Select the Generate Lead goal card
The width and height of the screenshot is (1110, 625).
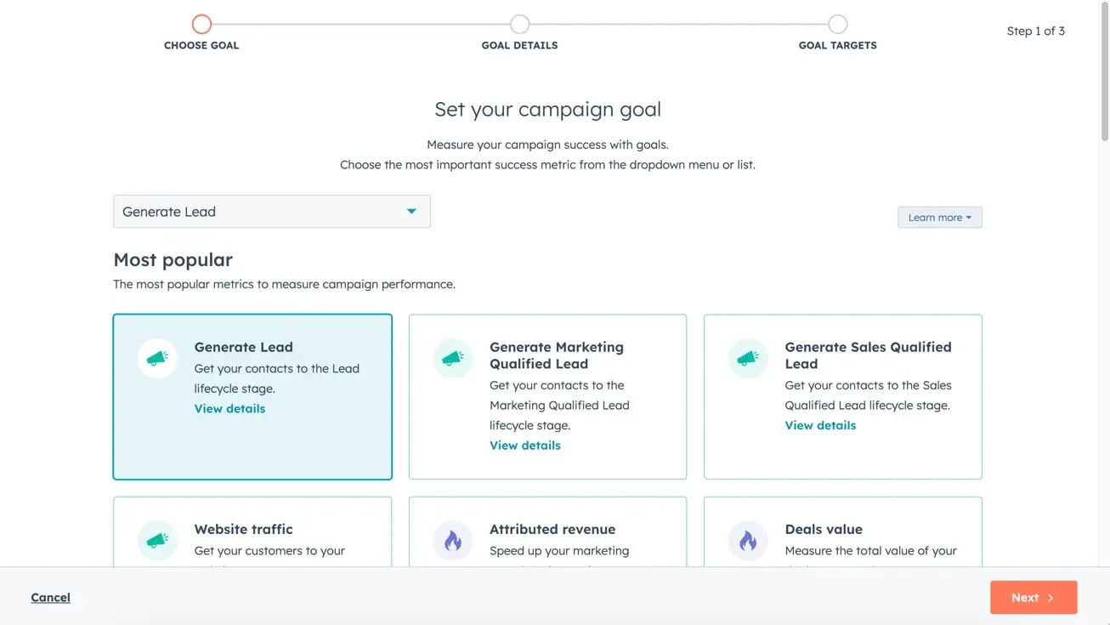(252, 397)
